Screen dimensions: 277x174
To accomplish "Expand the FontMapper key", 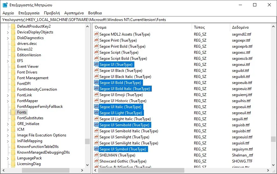I will point(8,101).
